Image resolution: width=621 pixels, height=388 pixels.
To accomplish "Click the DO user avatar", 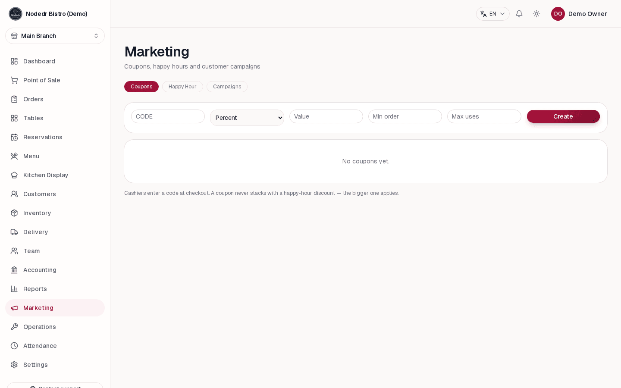I will point(558,14).
